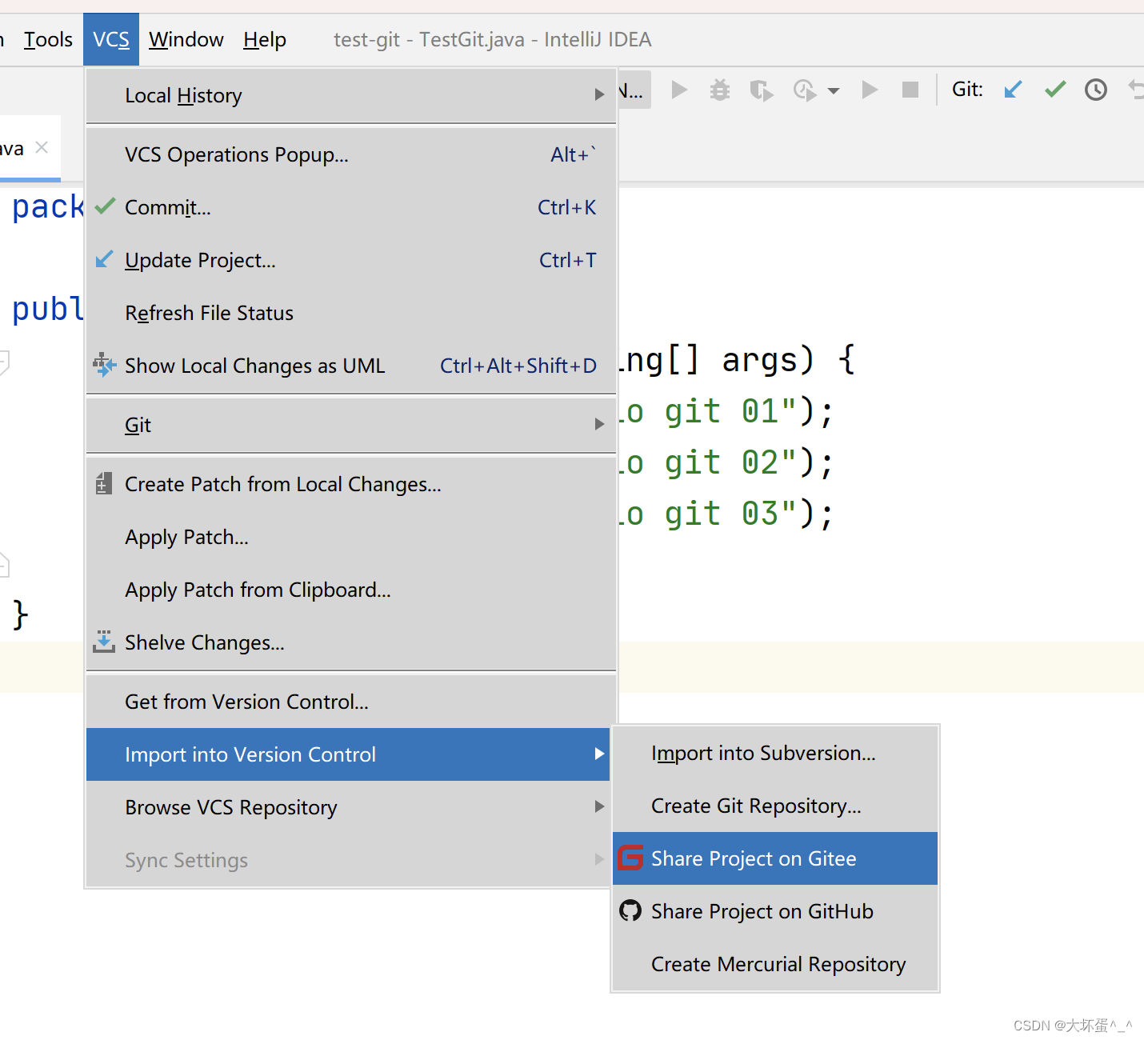Choose Get from Version Control
The image size is (1144, 1040).
(350, 702)
